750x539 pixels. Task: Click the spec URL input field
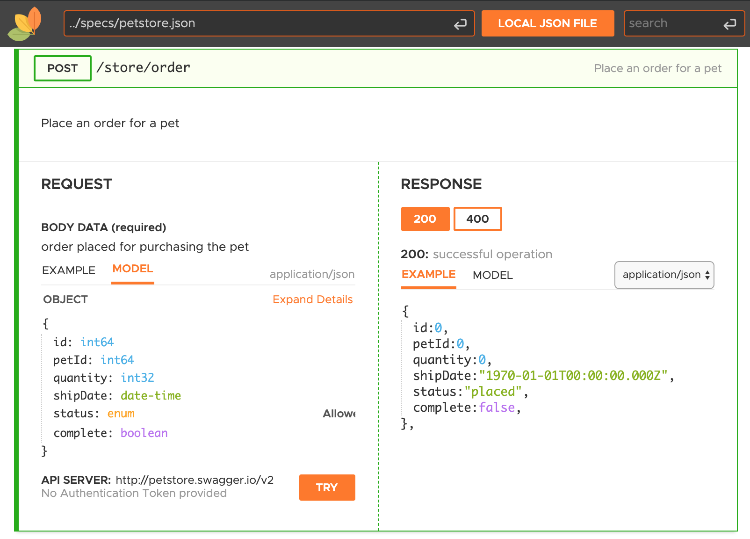(x=257, y=23)
